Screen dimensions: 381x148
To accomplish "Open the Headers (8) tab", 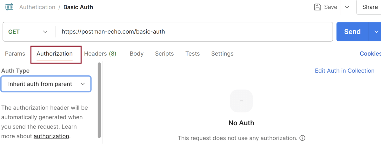I will point(100,54).
